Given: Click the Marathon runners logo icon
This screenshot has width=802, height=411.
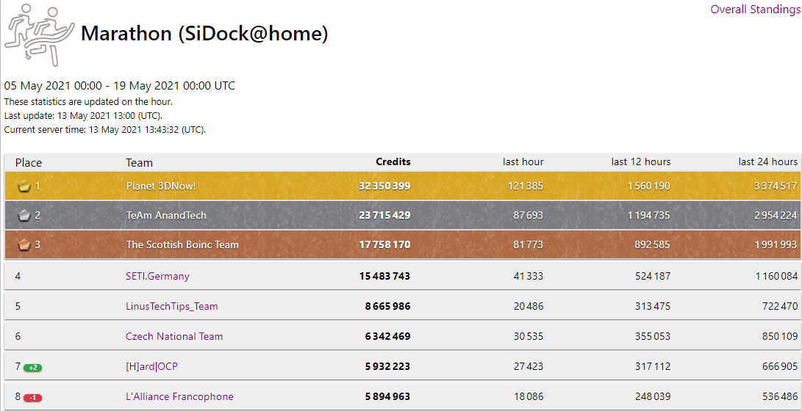Looking at the screenshot, I should click(x=40, y=32).
